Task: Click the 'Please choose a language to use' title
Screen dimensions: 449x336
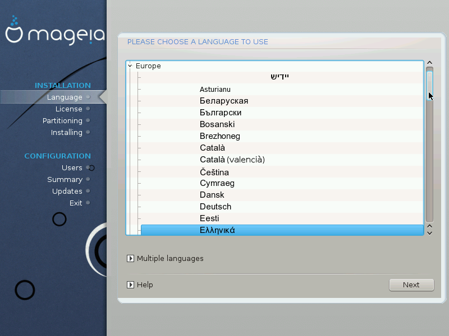Action: pyautogui.click(x=198, y=41)
